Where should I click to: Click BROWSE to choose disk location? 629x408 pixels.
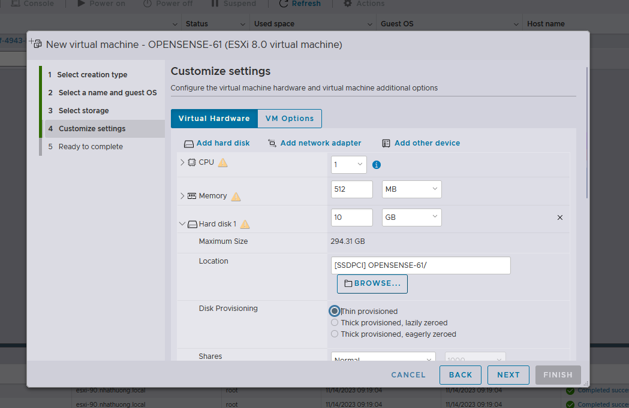pyautogui.click(x=372, y=283)
